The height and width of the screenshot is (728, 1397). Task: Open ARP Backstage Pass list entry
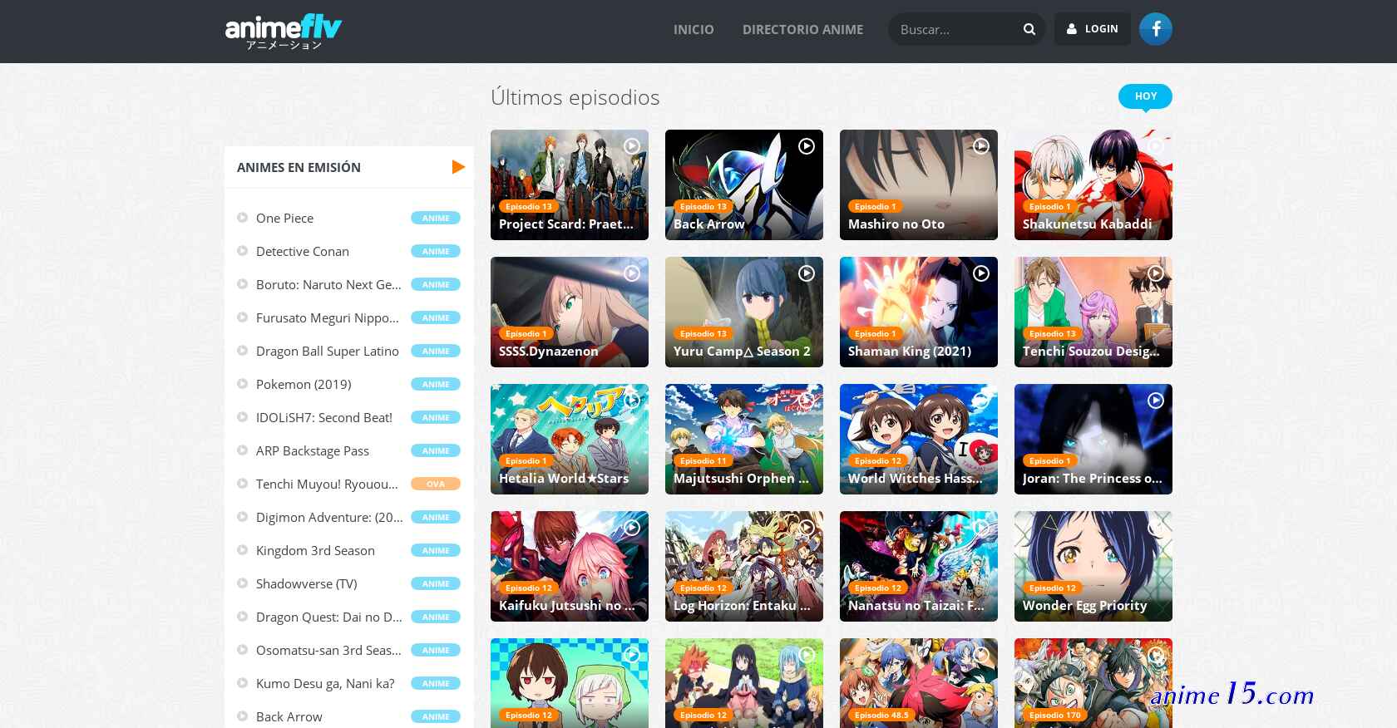tap(313, 450)
